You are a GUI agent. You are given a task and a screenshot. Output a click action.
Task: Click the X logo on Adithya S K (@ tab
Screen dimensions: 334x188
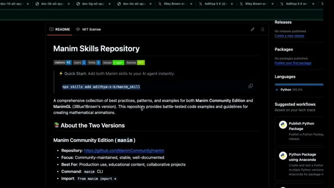[200, 4]
